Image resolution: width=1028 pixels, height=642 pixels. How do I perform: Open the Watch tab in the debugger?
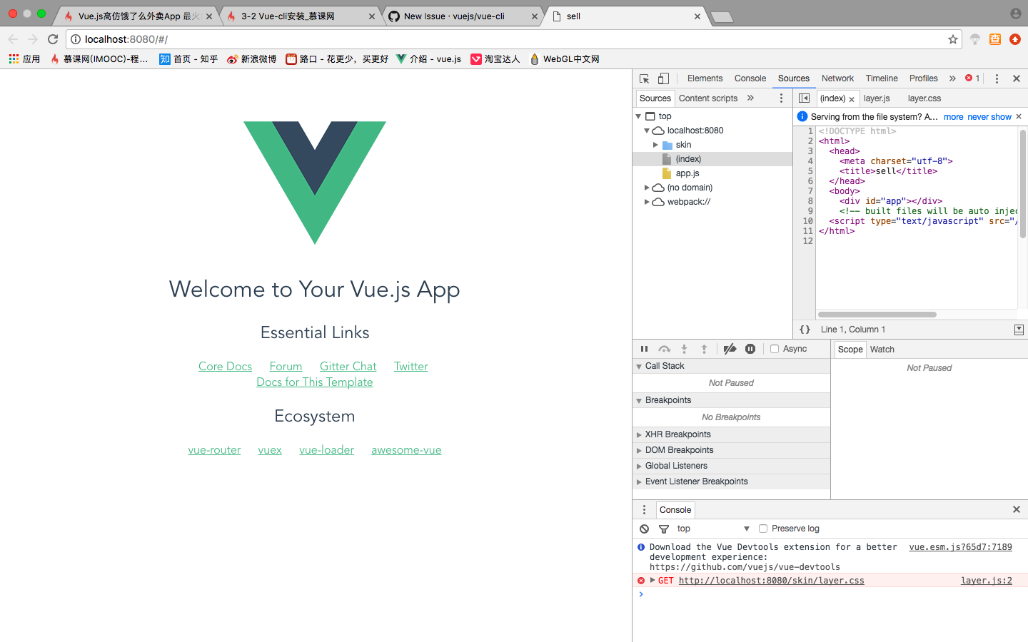click(x=882, y=350)
